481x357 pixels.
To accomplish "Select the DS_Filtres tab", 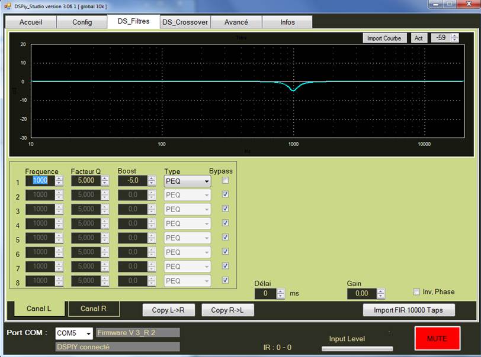I will 133,21.
